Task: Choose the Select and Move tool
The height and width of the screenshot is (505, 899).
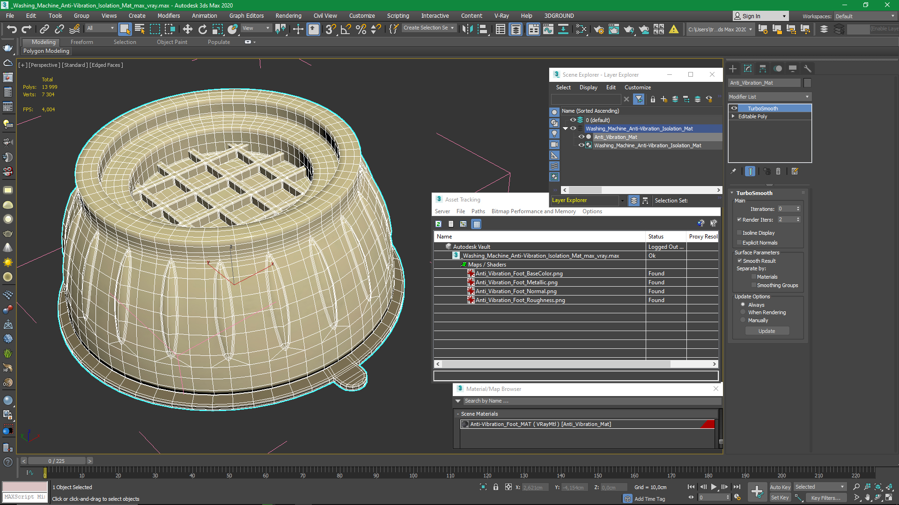Action: [x=187, y=29]
